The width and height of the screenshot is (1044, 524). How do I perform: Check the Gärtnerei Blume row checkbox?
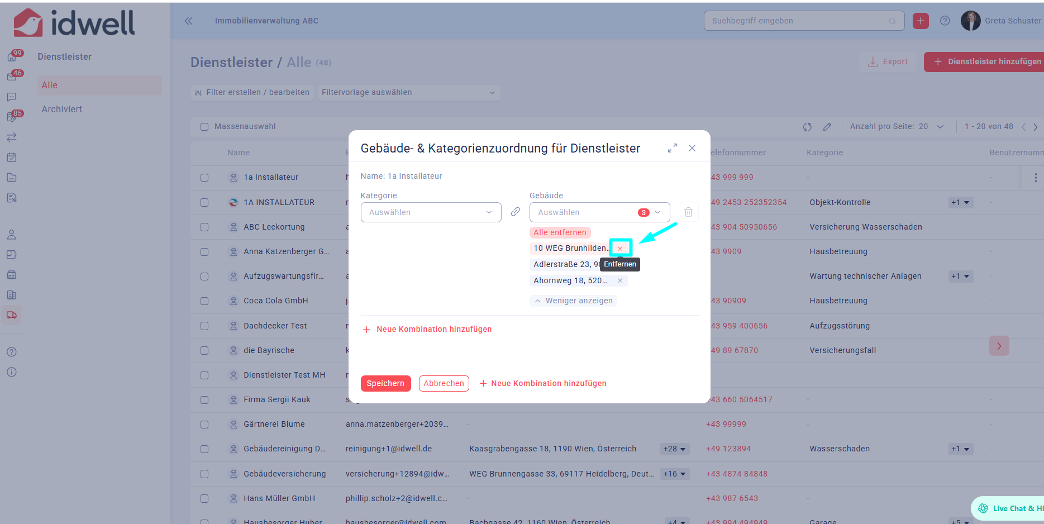[204, 425]
